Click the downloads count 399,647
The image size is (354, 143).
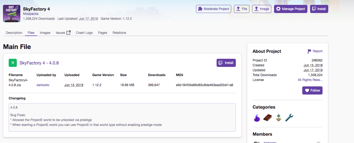coord(154,85)
